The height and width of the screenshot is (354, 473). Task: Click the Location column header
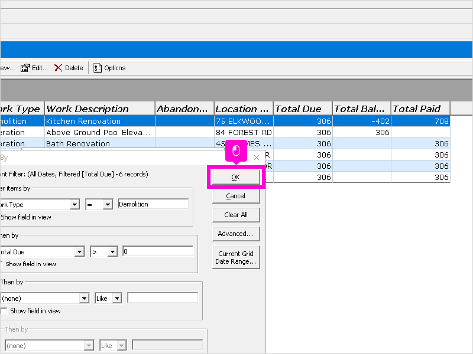244,109
